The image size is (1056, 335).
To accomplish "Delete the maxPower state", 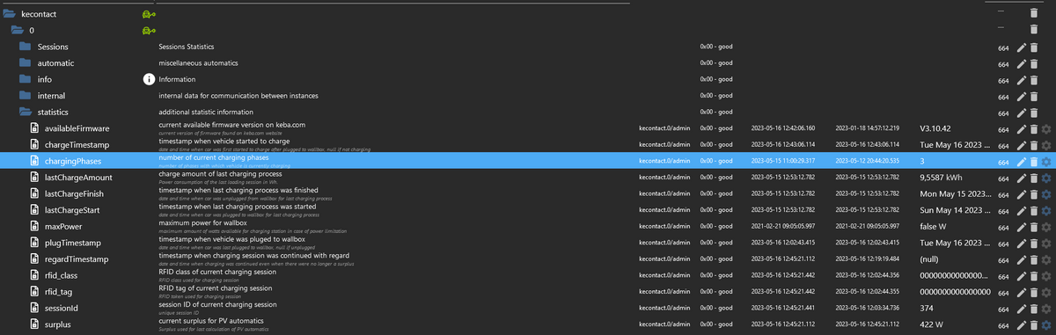I will coord(1033,227).
